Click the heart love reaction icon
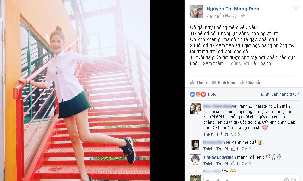This screenshot has width=303, height=181. click(x=203, y=94)
